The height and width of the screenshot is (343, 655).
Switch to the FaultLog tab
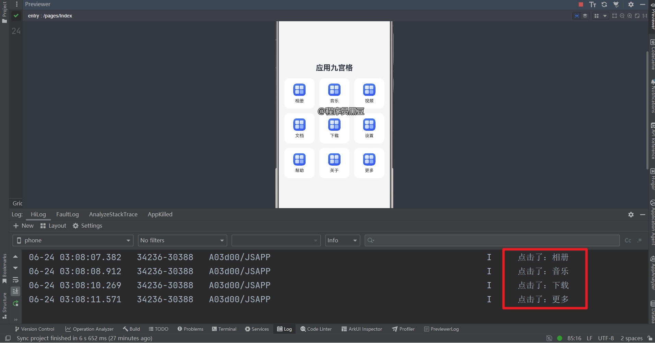[68, 214]
